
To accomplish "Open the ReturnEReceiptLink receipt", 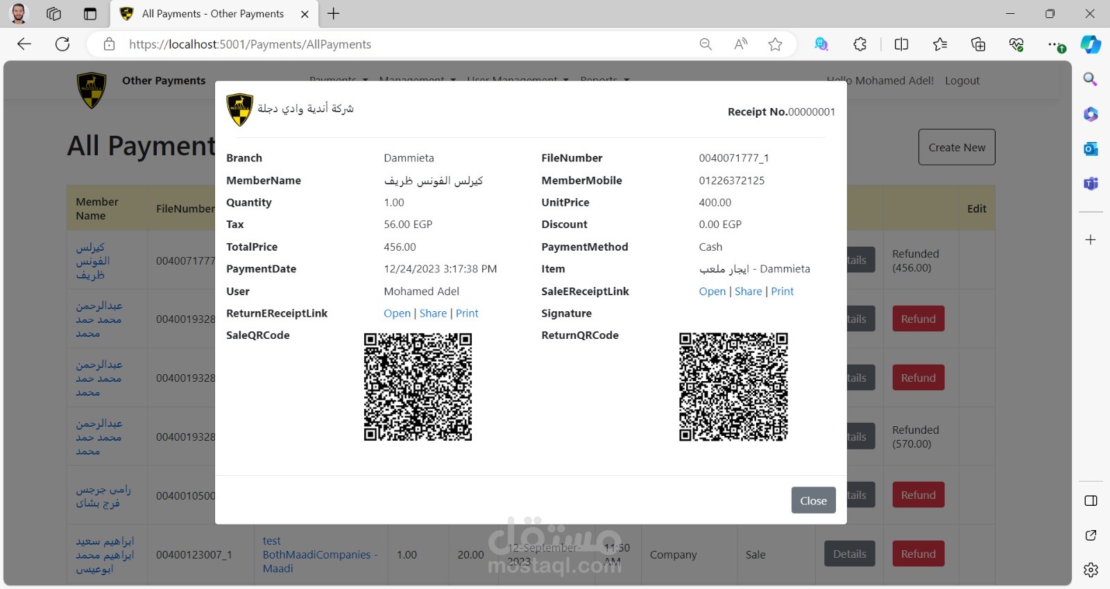I will click(397, 313).
